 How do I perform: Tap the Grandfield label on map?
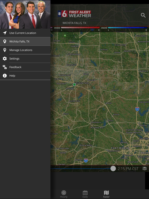tap(71, 65)
